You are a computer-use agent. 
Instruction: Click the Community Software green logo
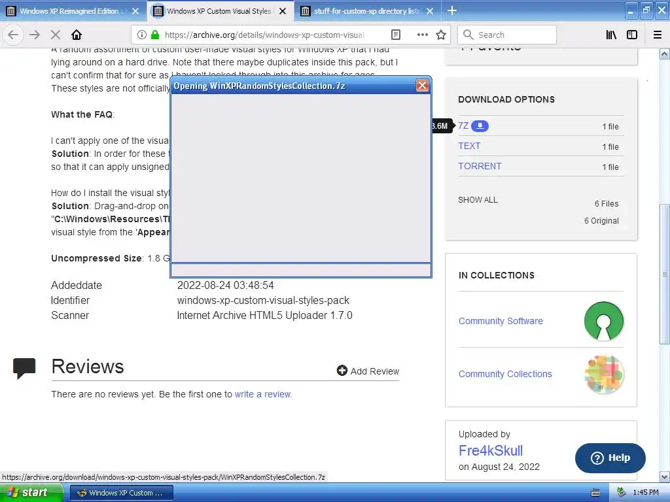[x=603, y=321]
